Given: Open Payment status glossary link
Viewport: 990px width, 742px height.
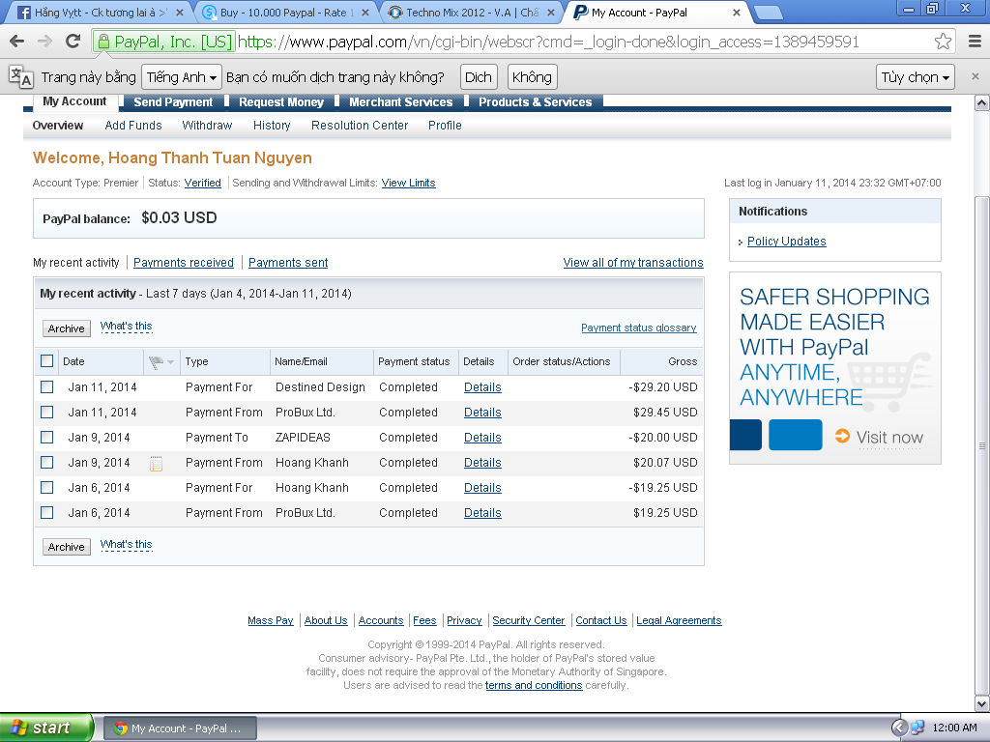Looking at the screenshot, I should [x=638, y=328].
